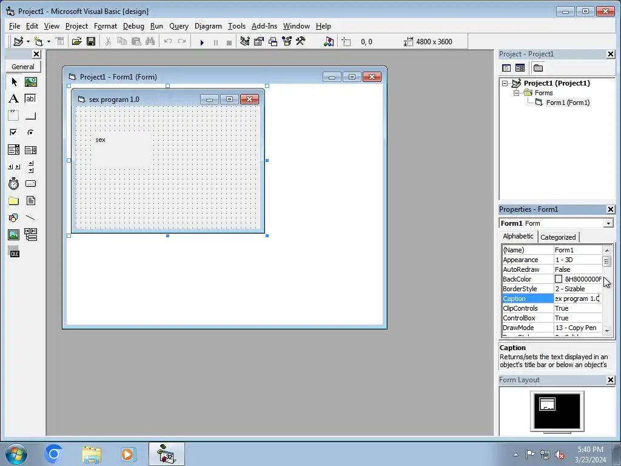Select the DriveListBox control tool
The width and height of the screenshot is (621, 466).
click(x=30, y=183)
